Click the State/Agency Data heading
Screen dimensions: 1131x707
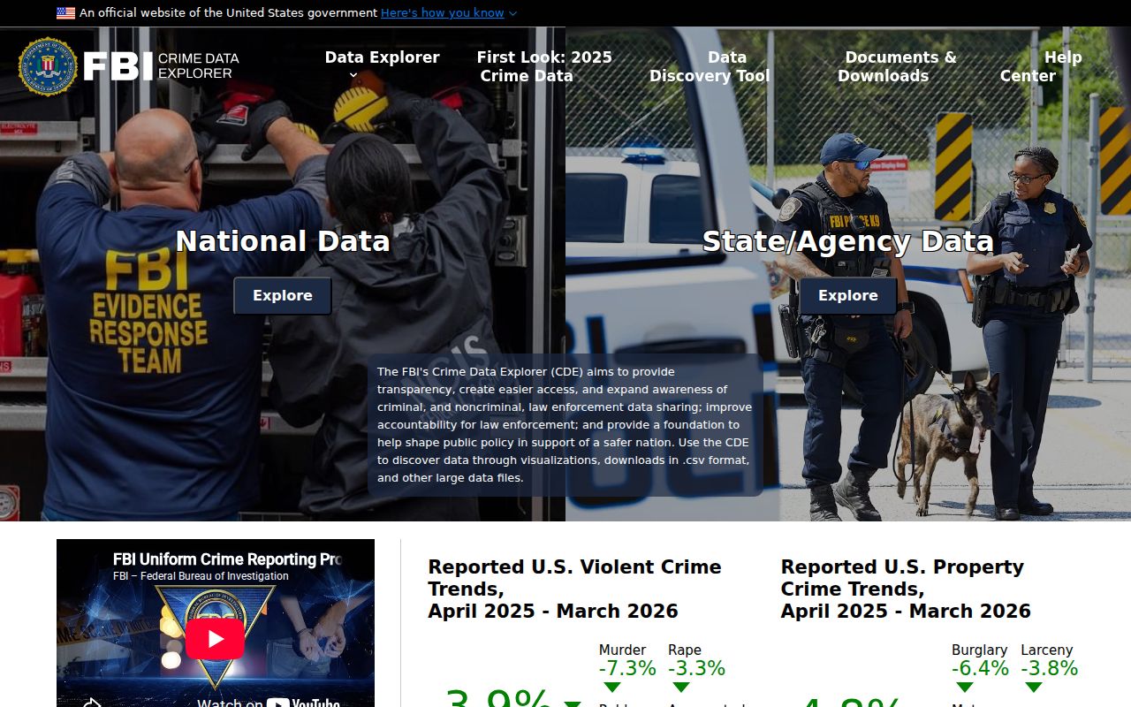tap(848, 241)
